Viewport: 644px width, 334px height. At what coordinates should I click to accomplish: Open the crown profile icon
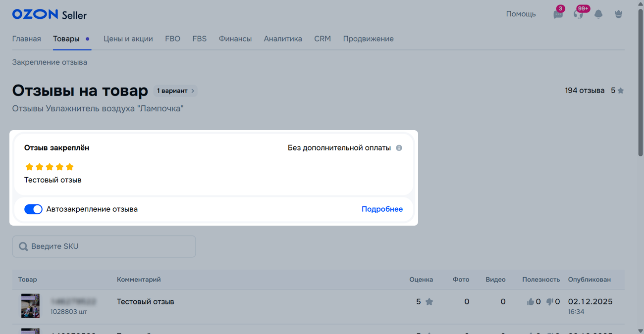[618, 14]
